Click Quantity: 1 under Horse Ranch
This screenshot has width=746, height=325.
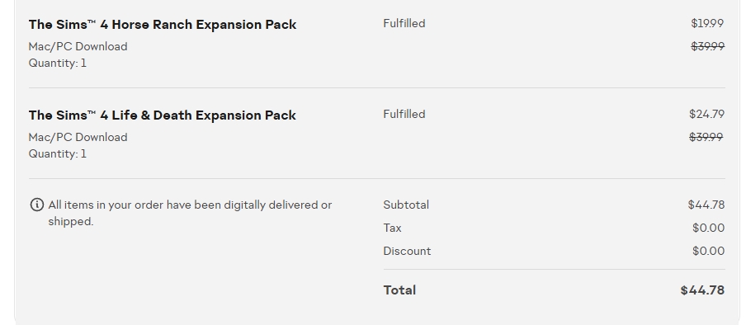[58, 64]
